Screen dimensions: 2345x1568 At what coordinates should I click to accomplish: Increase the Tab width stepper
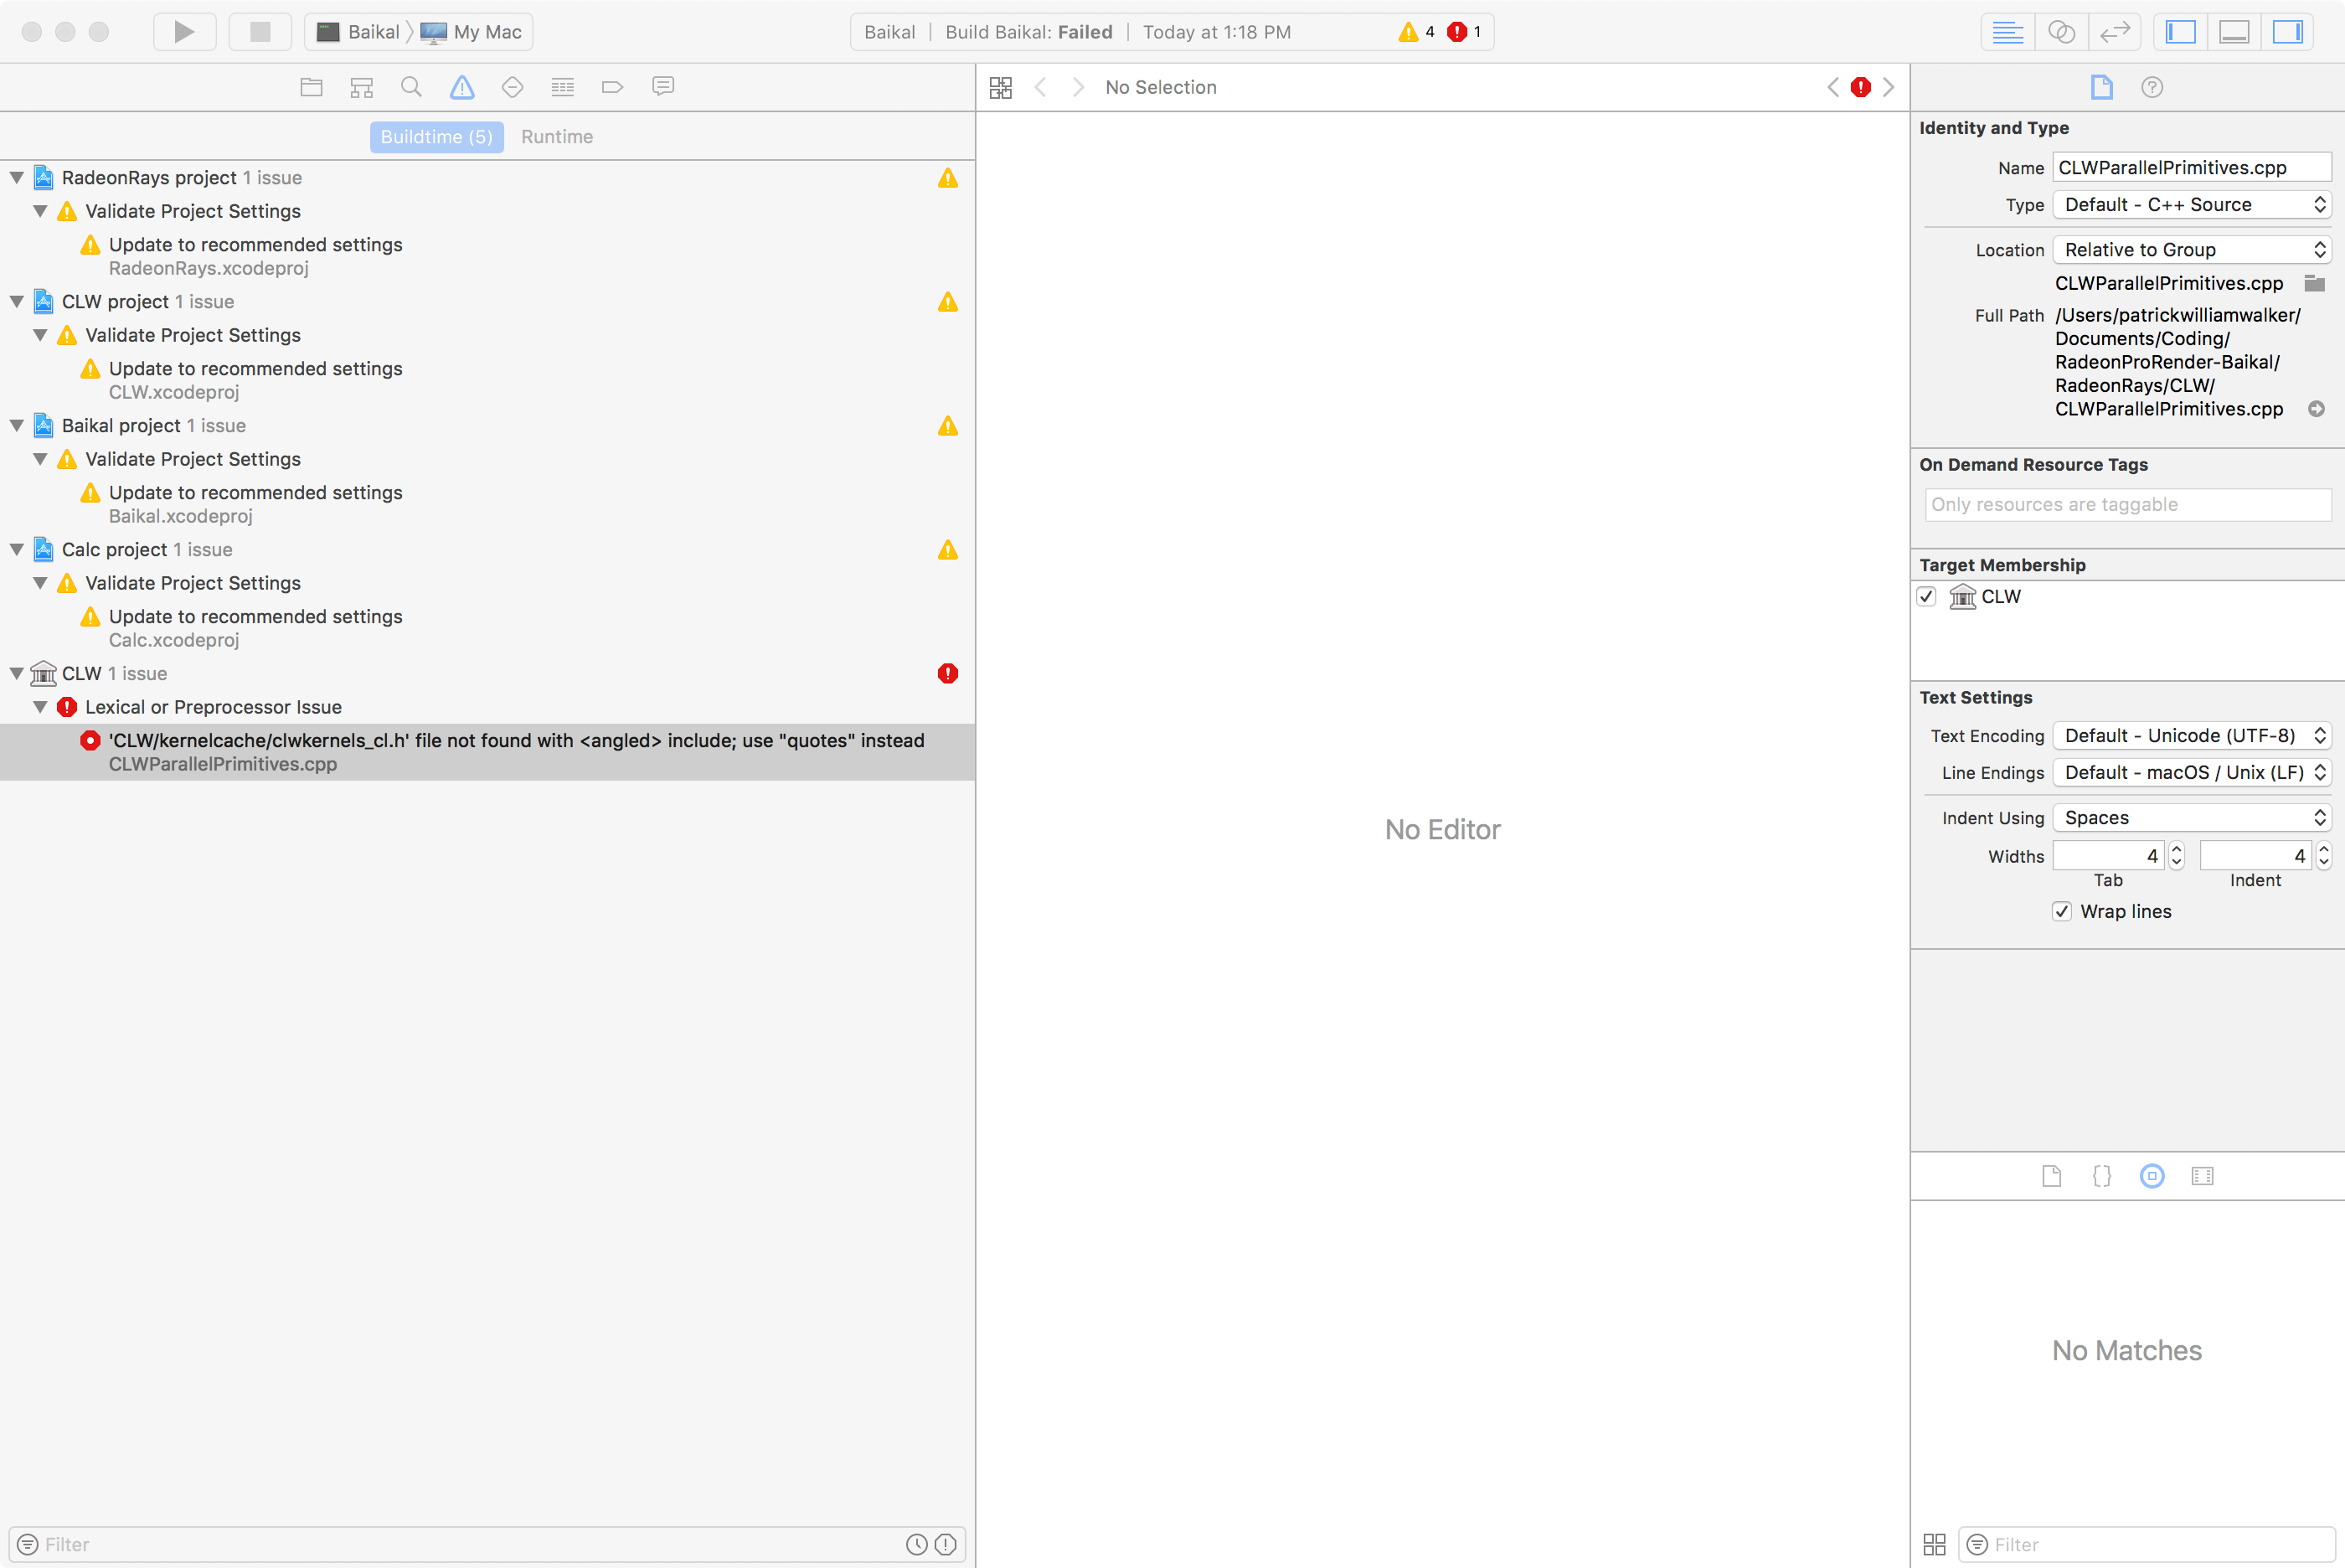pos(2175,849)
